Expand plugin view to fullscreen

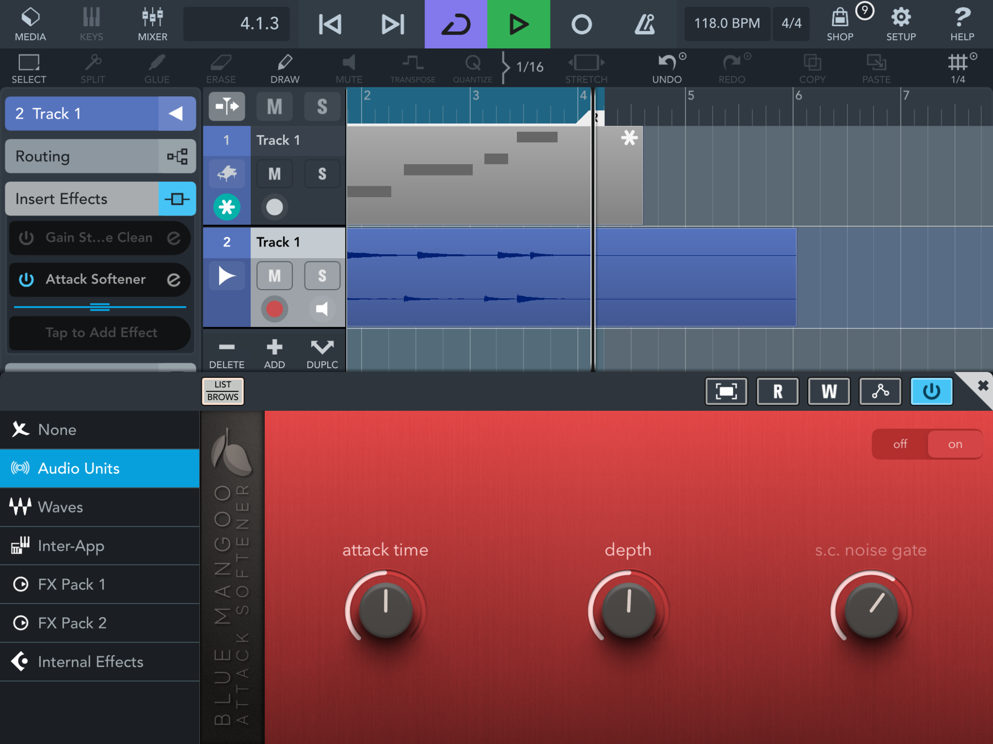pyautogui.click(x=726, y=391)
